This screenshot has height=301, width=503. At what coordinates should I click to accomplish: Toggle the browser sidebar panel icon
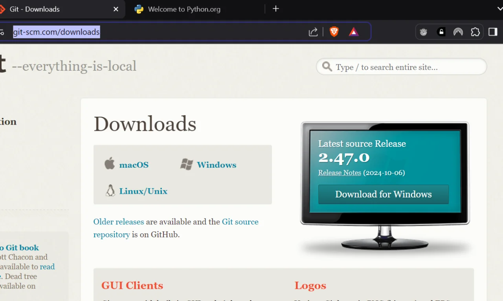point(493,32)
